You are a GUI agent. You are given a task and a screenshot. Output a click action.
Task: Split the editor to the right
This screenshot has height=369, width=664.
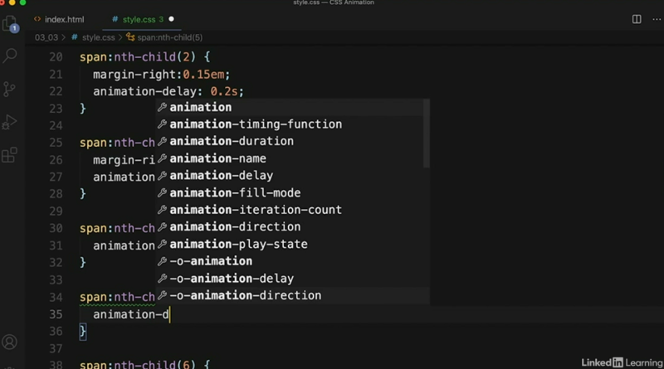[637, 18]
